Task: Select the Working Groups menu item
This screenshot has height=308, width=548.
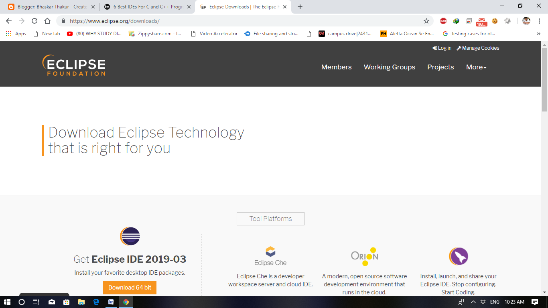Action: pos(389,67)
